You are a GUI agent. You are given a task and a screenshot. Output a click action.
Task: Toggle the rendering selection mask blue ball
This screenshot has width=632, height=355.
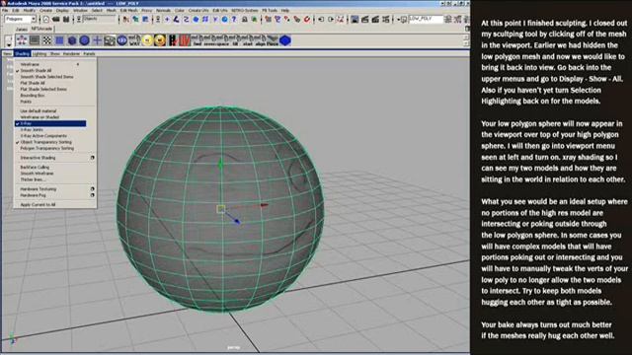(x=224, y=19)
